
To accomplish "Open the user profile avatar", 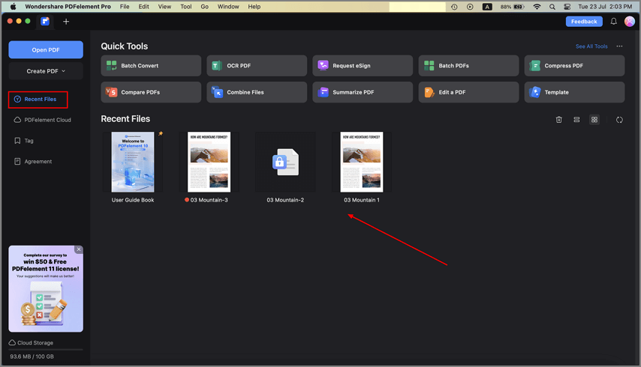I will pyautogui.click(x=630, y=22).
